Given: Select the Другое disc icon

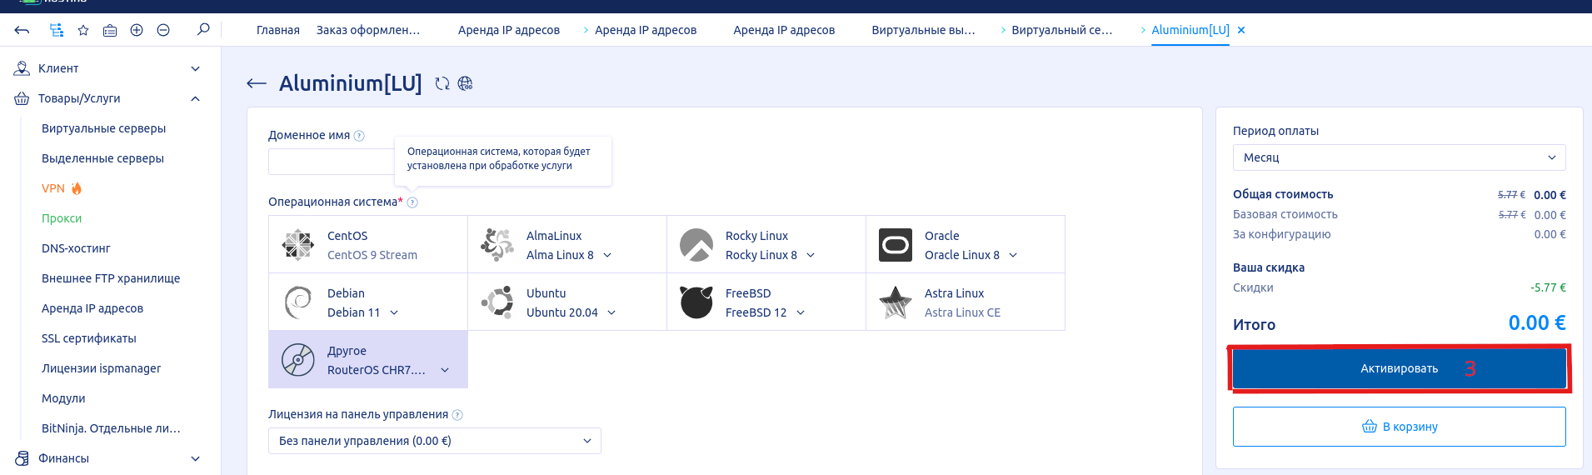Looking at the screenshot, I should tap(298, 360).
